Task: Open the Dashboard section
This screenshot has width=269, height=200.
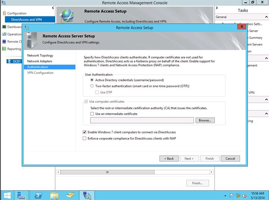Action: (15, 27)
